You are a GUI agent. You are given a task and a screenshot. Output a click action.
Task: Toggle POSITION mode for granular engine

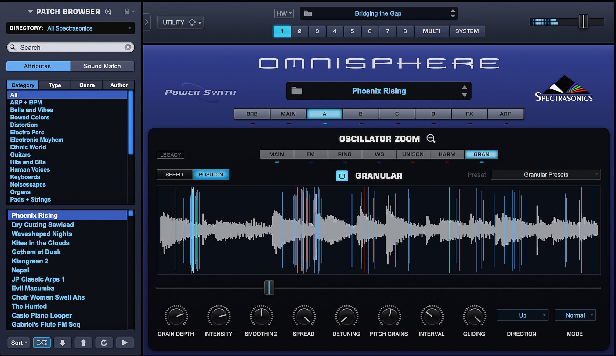211,175
